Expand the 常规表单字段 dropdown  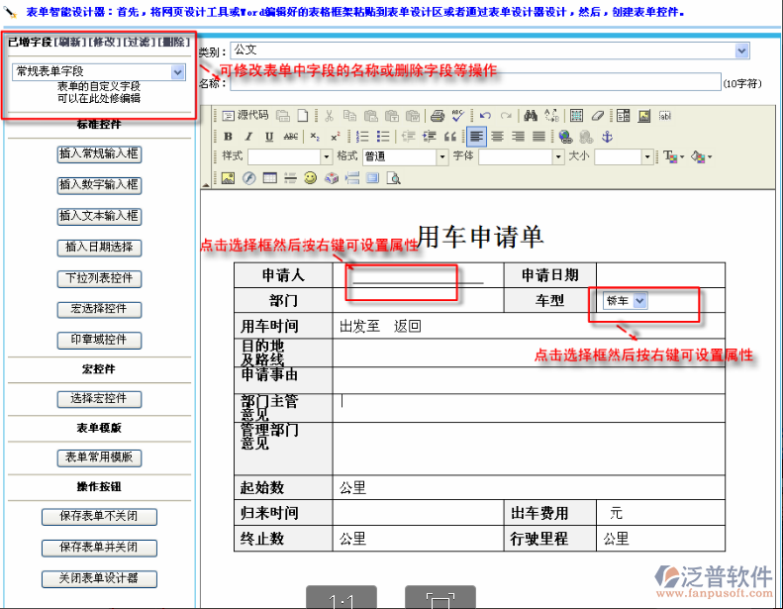point(177,72)
